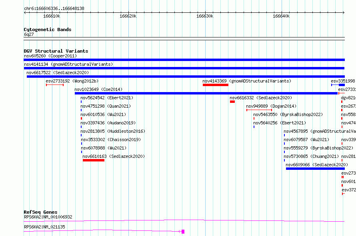
Task: Click the nsv4143369 (gnomADStructuralVariants) label text
Action: 247,81
